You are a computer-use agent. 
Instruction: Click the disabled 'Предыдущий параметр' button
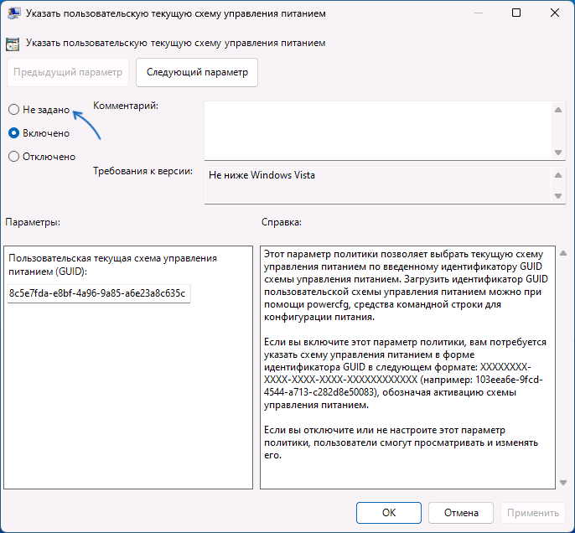coord(68,72)
